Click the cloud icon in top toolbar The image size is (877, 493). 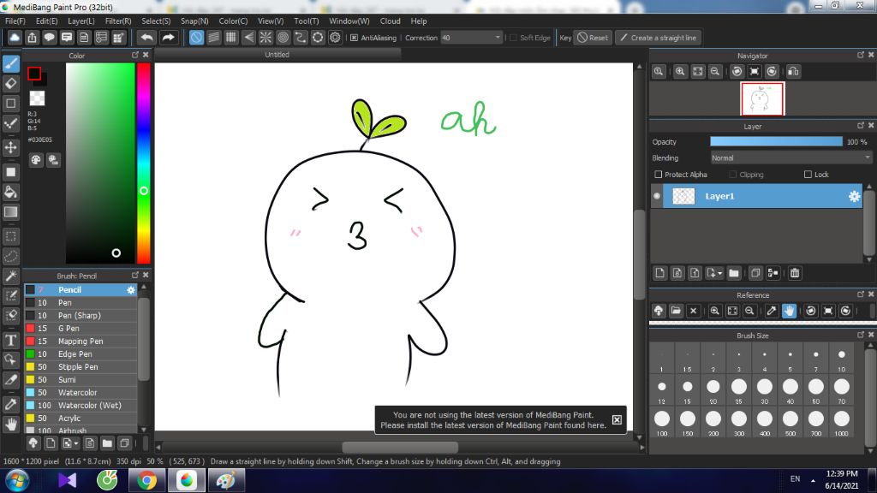[x=15, y=38]
